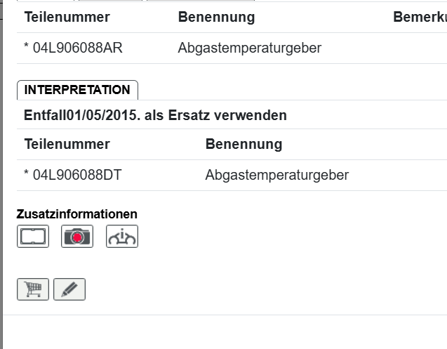Click Benennung header under INTERPRETATION
This screenshot has width=447, height=349.
[x=243, y=144]
